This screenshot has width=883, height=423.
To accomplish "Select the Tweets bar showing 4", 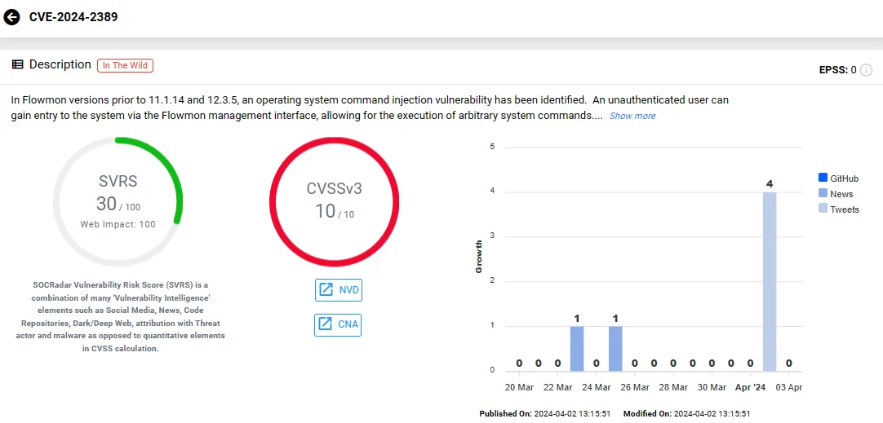I will (770, 281).
